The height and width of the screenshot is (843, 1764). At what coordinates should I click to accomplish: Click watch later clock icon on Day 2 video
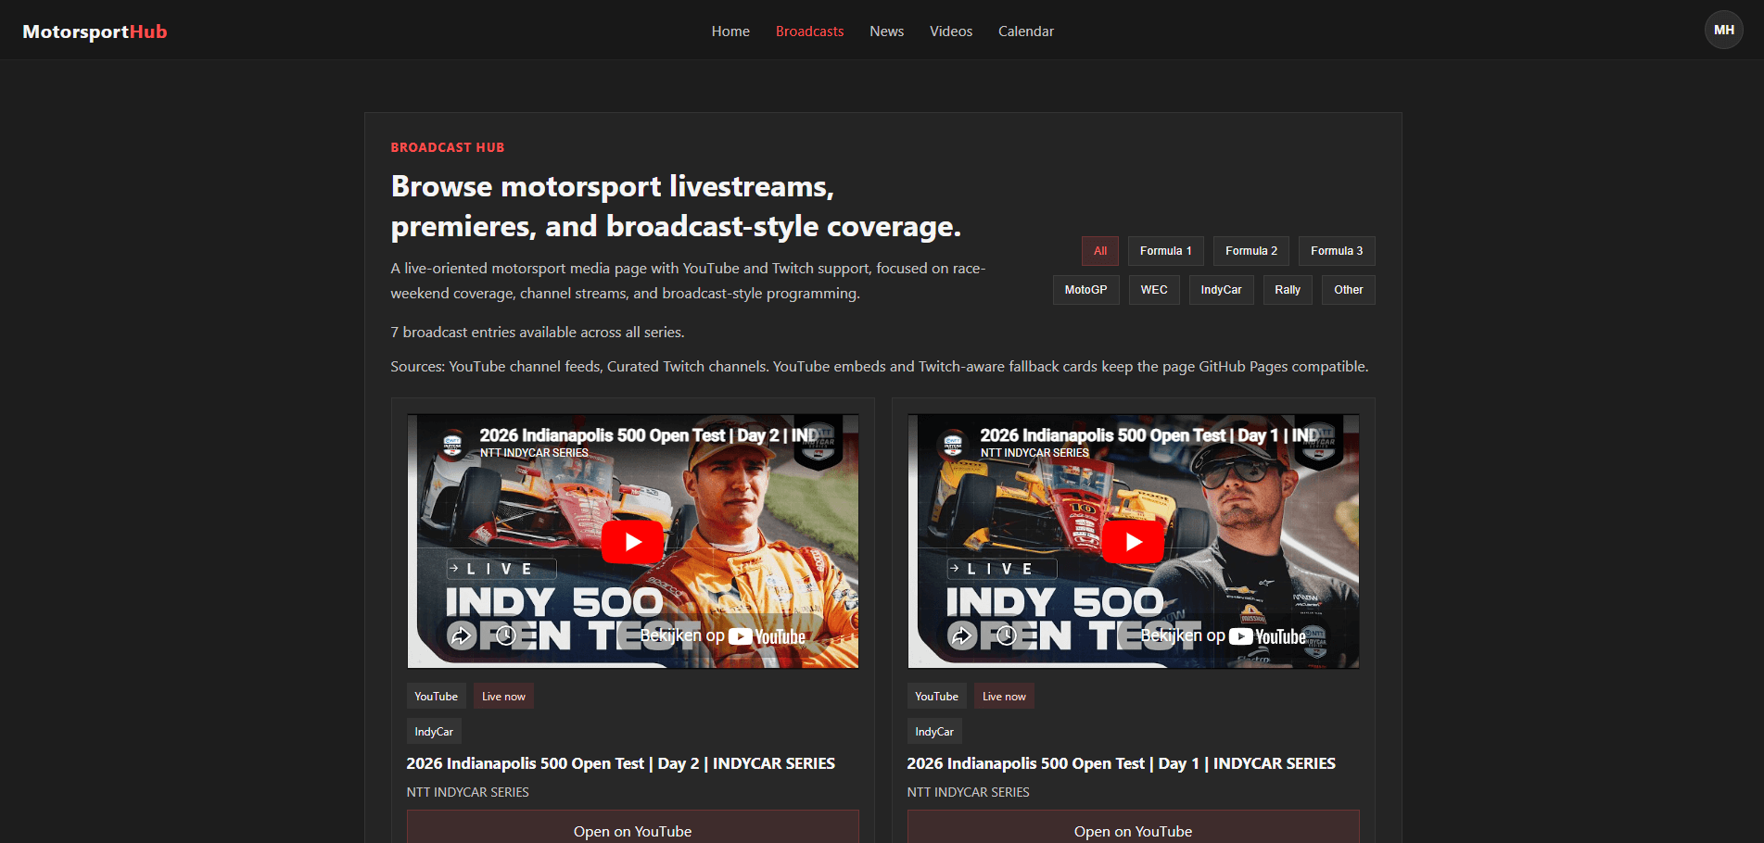[506, 635]
